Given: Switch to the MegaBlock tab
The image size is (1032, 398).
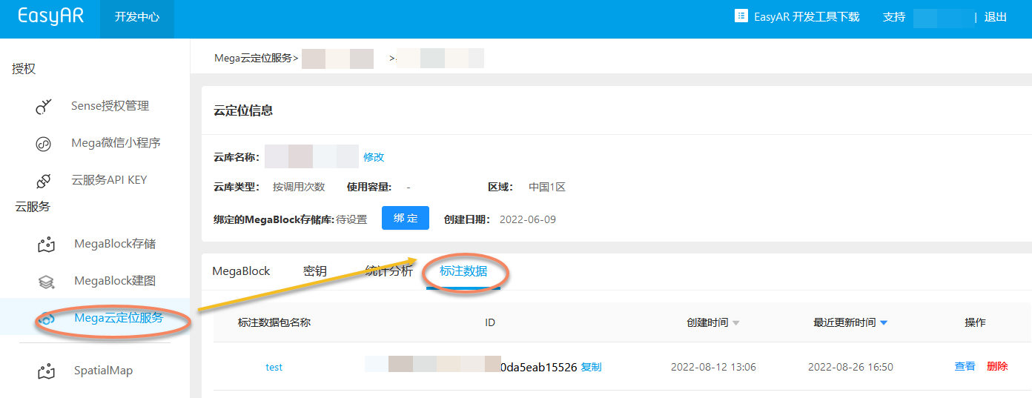Looking at the screenshot, I should click(241, 271).
